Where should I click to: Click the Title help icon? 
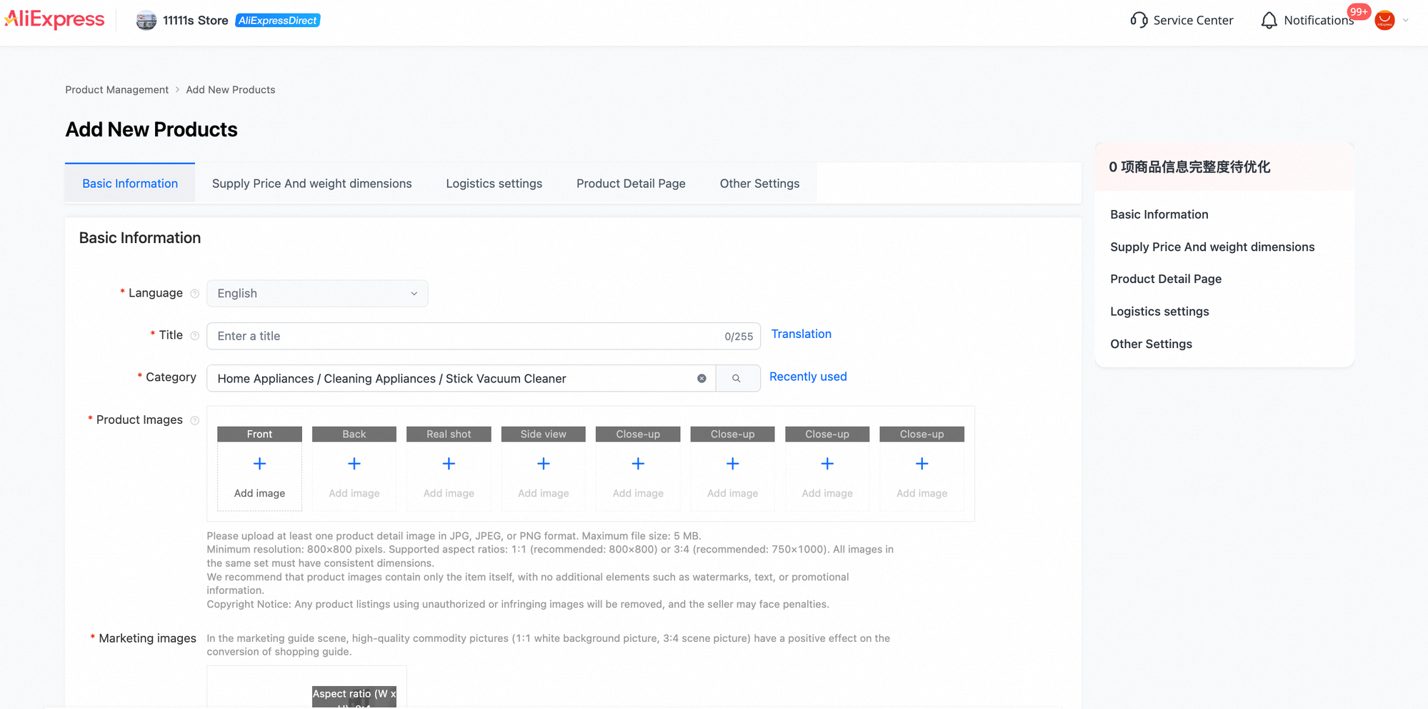click(x=194, y=336)
